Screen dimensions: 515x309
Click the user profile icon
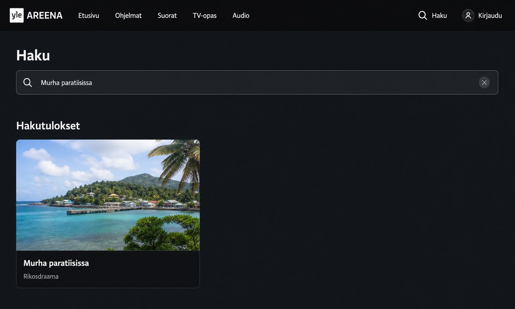(x=468, y=15)
